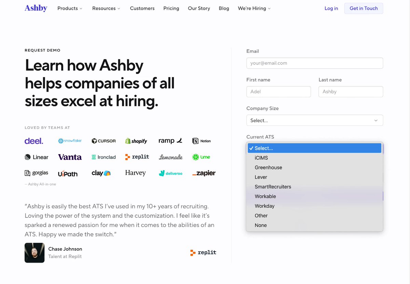Image resolution: width=410 pixels, height=284 pixels.
Task: Select Greenhouse from the ATS list
Action: point(315,167)
